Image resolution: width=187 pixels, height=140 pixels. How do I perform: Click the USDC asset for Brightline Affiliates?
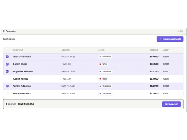click(166, 71)
